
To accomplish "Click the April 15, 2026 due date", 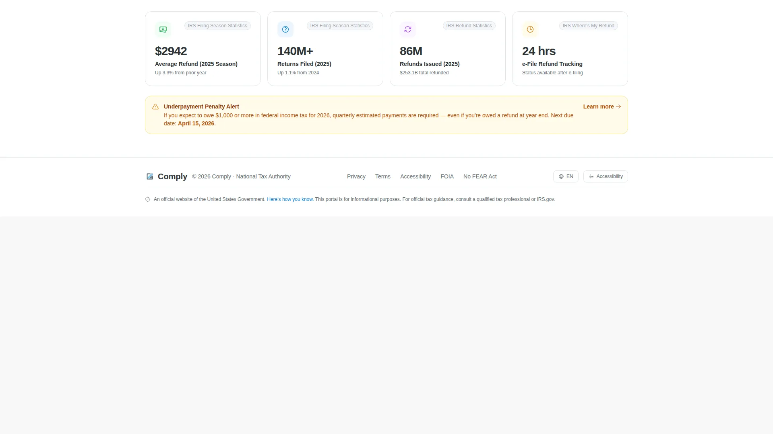I will pyautogui.click(x=196, y=123).
